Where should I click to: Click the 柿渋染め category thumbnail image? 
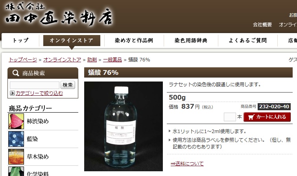click(16, 121)
